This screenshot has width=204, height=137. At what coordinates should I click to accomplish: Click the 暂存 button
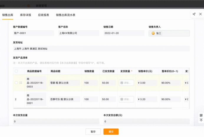click(x=93, y=131)
